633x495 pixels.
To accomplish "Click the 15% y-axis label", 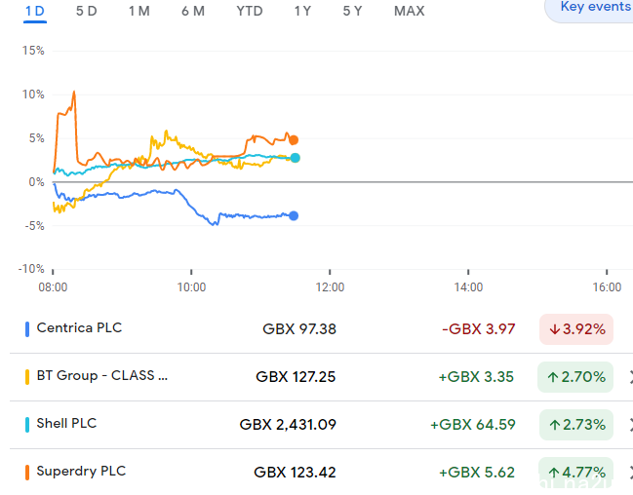I will [x=33, y=51].
